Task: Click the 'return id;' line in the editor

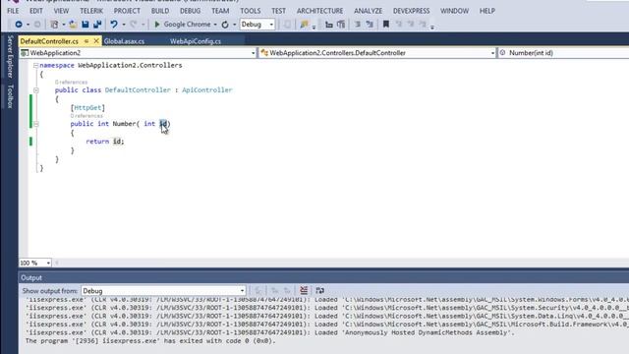Action: click(x=105, y=142)
